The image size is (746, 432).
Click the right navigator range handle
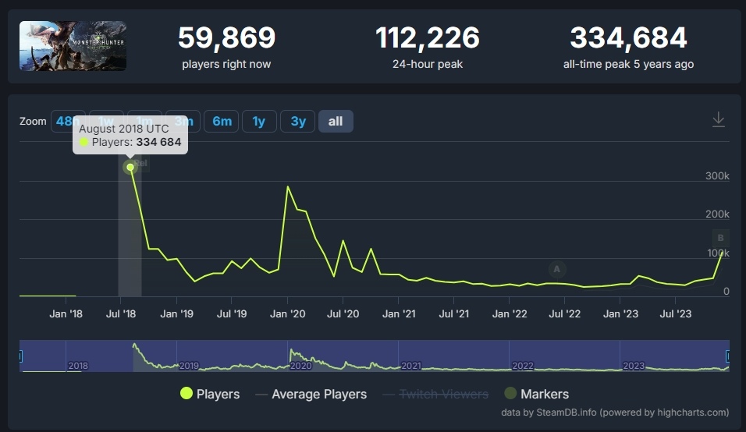(x=729, y=356)
